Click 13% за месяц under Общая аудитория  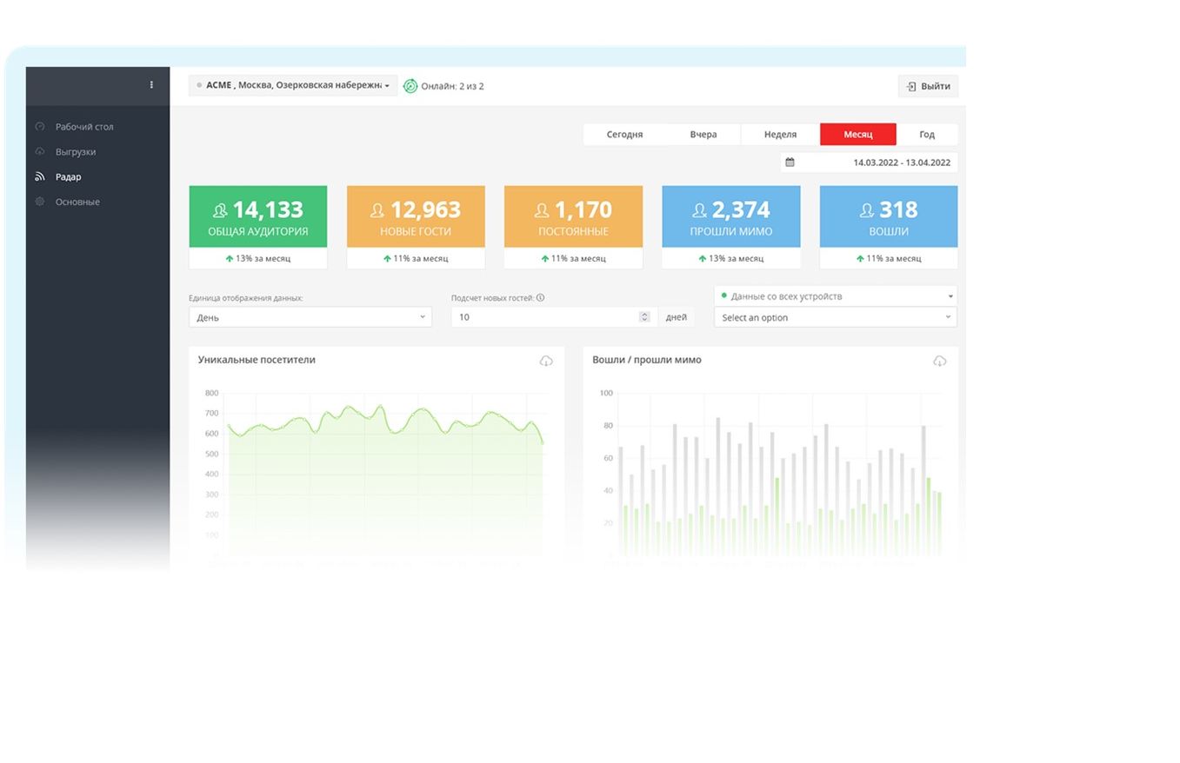[258, 258]
